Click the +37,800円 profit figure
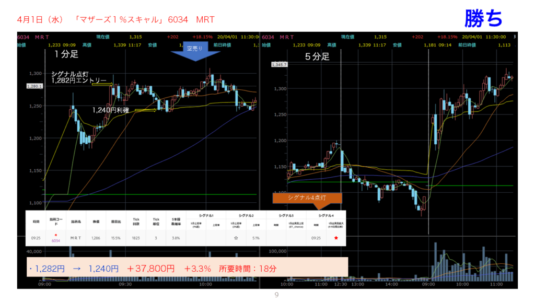The height and width of the screenshot is (301, 535). pos(150,269)
